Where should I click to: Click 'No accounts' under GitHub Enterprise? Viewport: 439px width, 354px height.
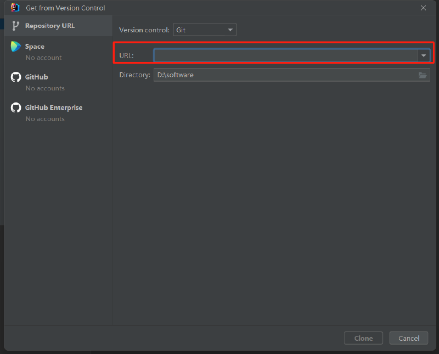coord(45,119)
